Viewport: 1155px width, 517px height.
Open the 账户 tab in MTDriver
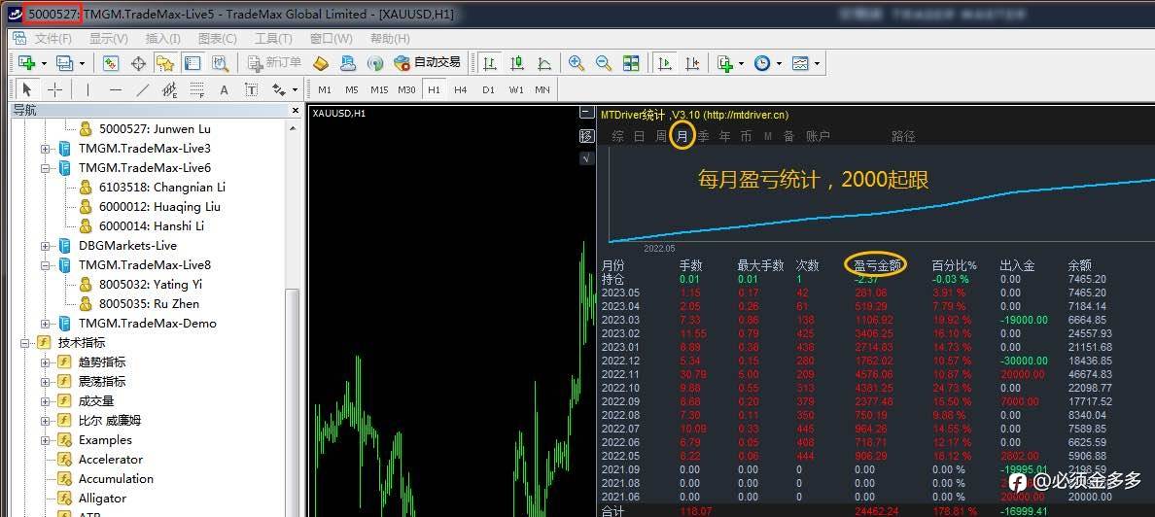818,136
